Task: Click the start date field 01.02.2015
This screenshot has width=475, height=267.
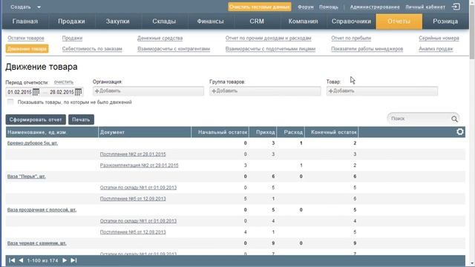Action: (x=19, y=92)
